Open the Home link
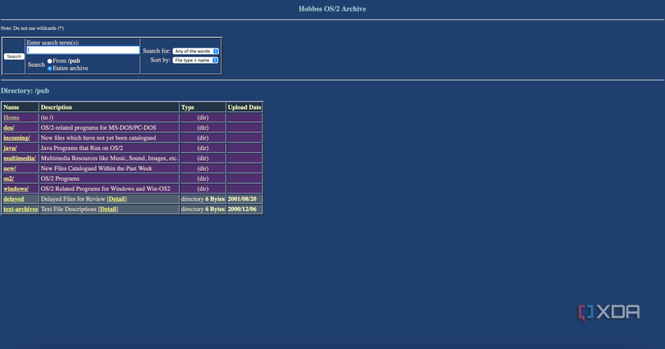 tap(11, 118)
